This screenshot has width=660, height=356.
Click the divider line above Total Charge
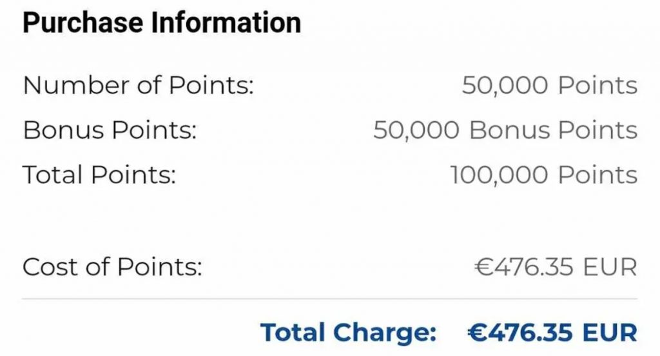tap(330, 299)
